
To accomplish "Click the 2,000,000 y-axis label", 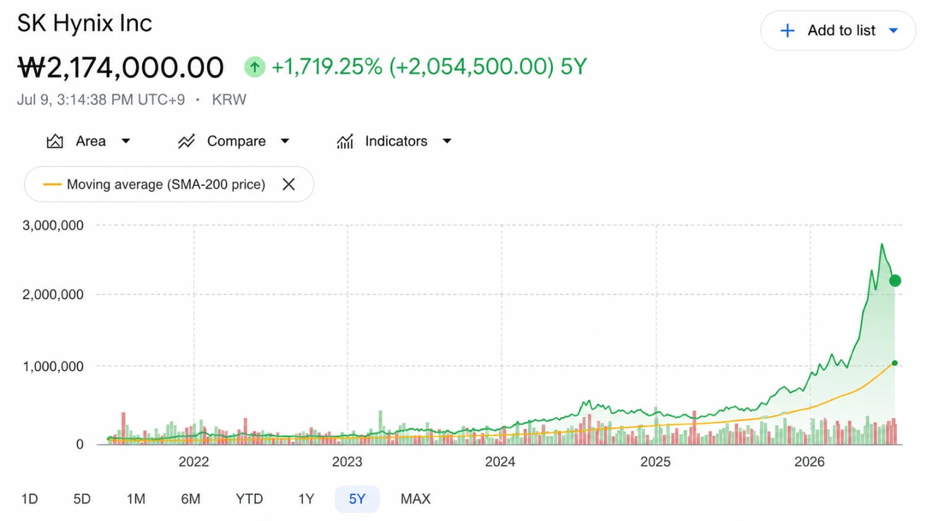I will [x=53, y=294].
